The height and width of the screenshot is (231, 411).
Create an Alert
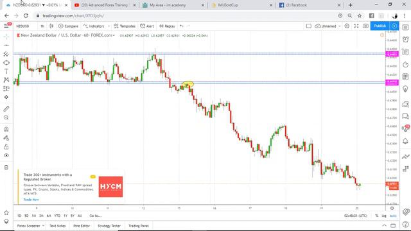147,26
